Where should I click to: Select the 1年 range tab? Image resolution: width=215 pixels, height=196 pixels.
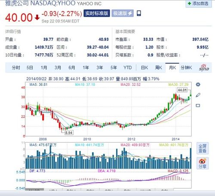86,68
